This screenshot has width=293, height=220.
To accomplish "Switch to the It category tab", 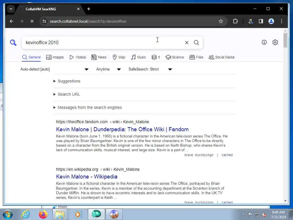I will click(156, 57).
